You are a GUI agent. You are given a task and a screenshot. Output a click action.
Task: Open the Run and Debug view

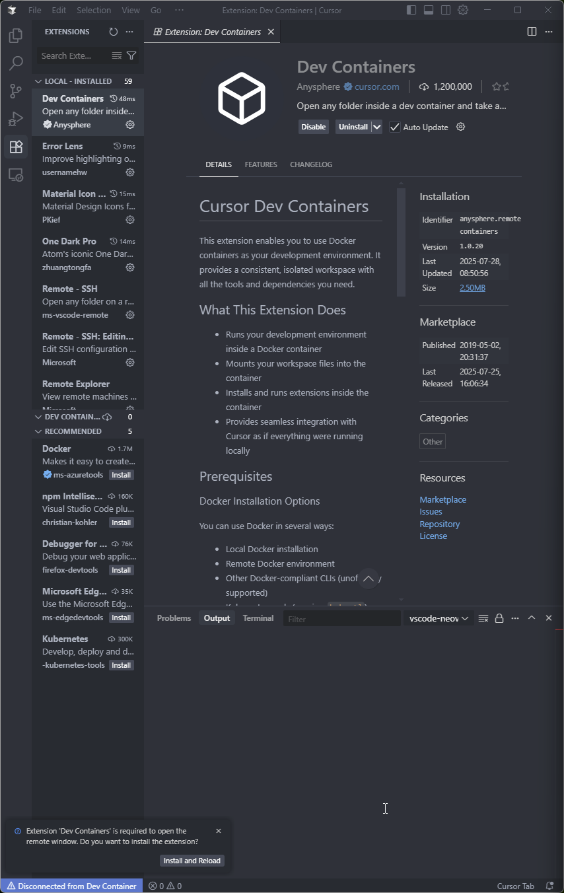(x=16, y=119)
